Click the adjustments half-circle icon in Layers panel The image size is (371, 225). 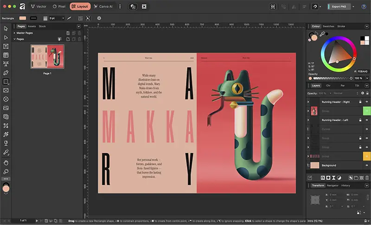[339, 178]
